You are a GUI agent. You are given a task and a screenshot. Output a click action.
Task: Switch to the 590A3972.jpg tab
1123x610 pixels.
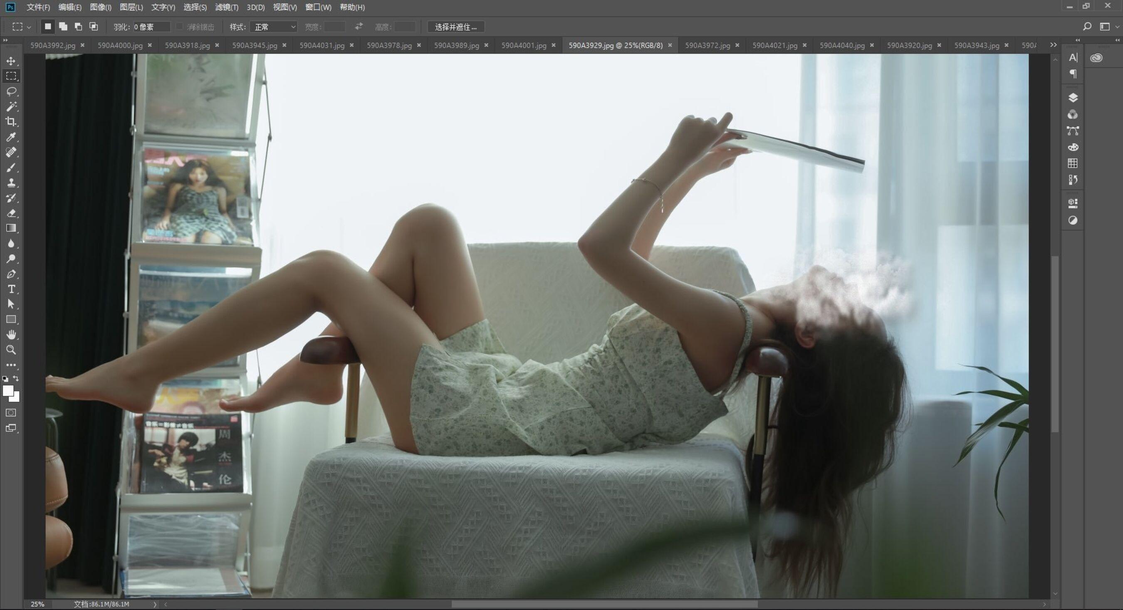click(707, 45)
